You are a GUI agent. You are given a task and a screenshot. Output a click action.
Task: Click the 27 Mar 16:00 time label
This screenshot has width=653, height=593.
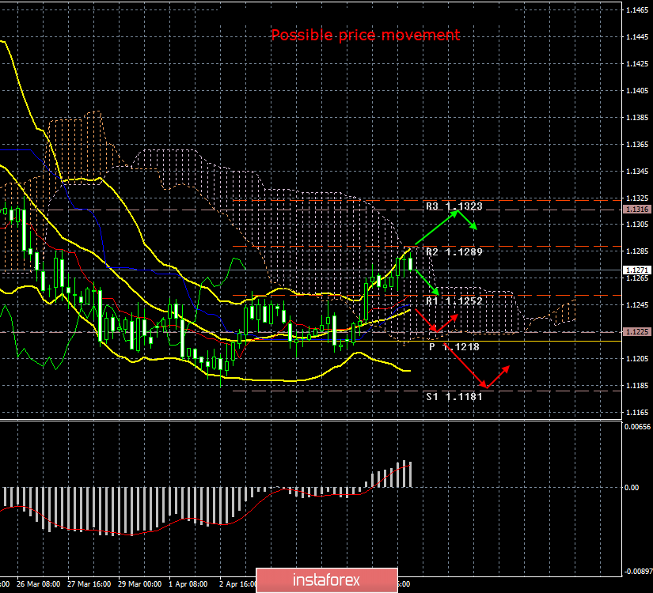tap(89, 584)
